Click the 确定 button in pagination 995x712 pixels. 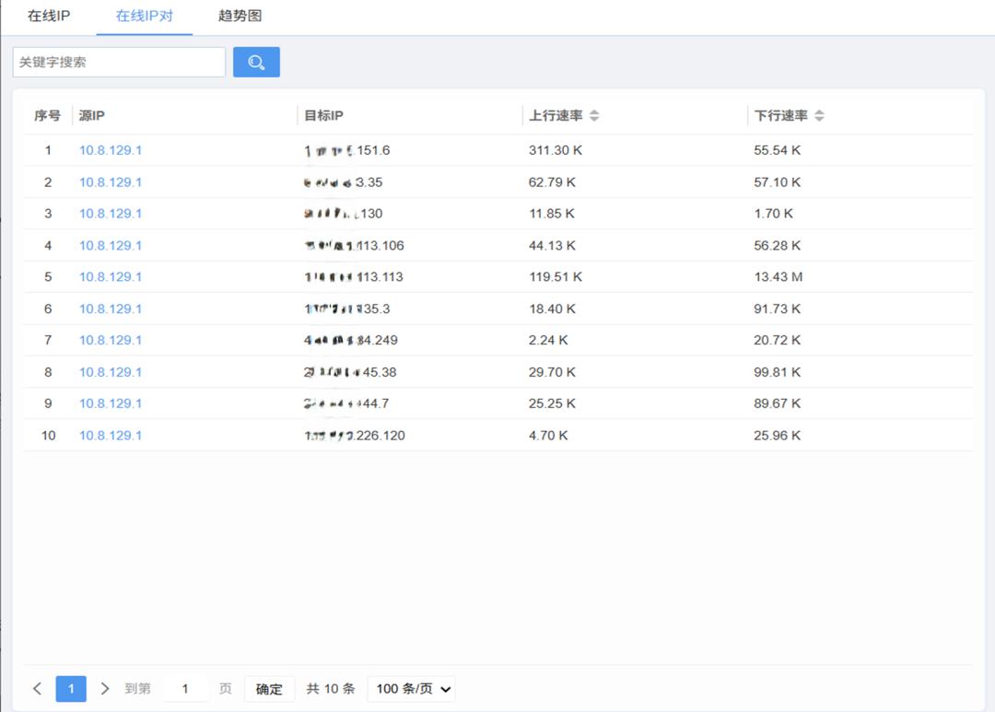[269, 689]
